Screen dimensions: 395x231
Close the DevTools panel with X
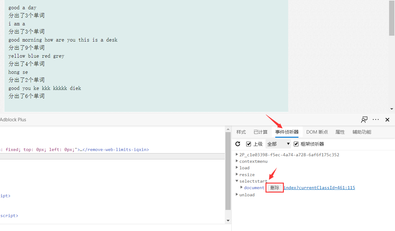(387, 120)
